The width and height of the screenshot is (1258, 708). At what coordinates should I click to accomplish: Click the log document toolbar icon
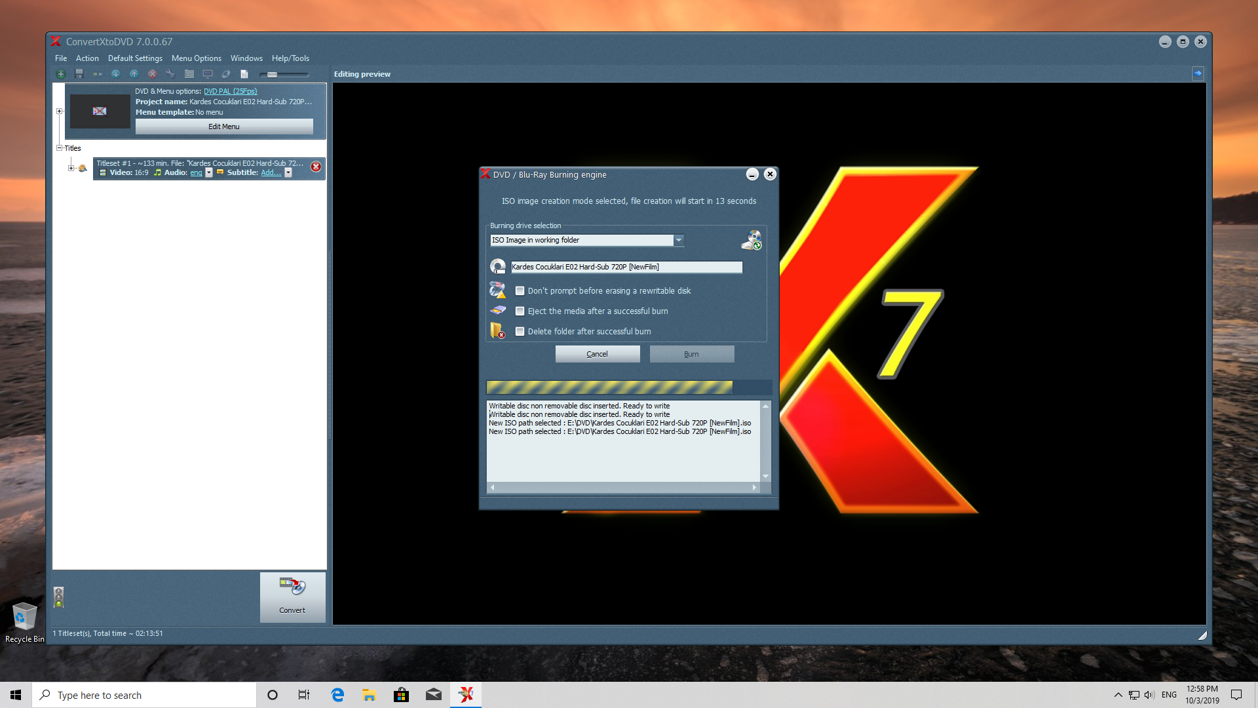click(244, 74)
